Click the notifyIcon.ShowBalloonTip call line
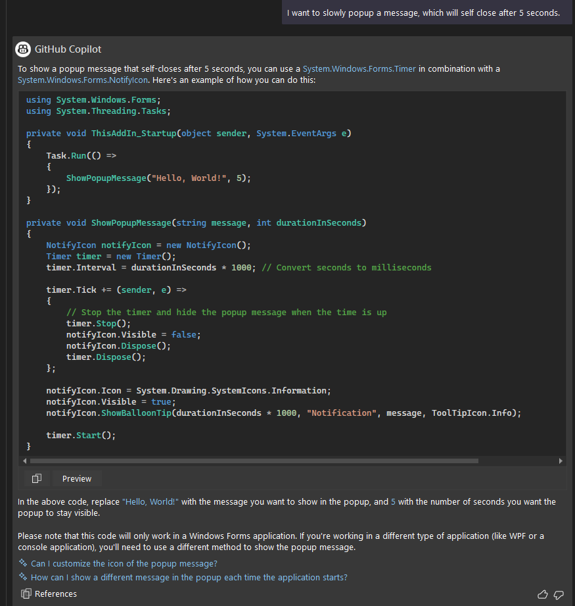The height and width of the screenshot is (606, 575). pos(284,413)
